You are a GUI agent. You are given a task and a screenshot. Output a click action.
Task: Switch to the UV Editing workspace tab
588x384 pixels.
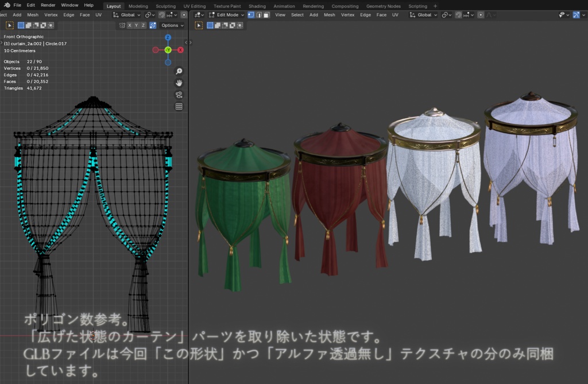[x=194, y=6]
